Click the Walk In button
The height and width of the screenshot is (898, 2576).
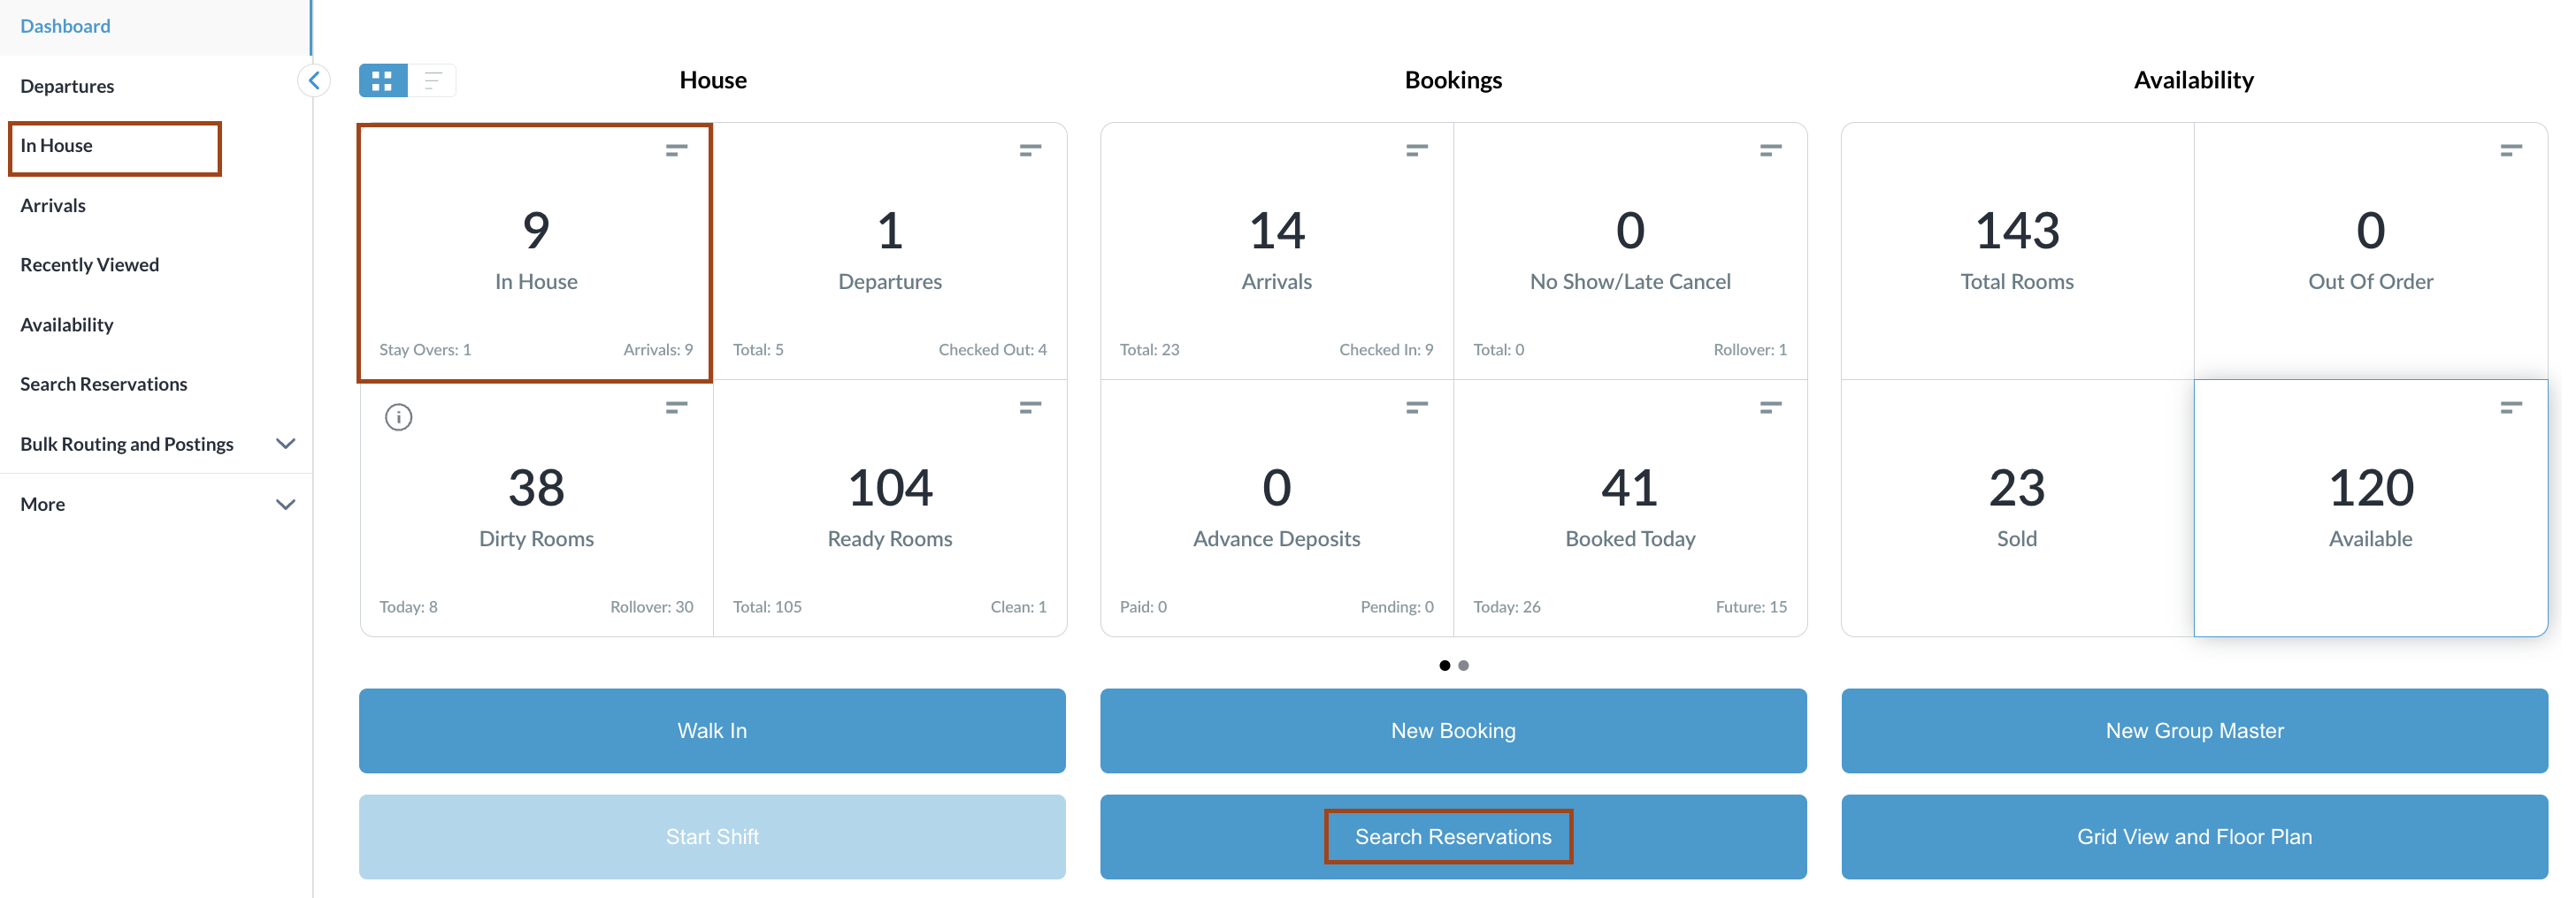(711, 730)
